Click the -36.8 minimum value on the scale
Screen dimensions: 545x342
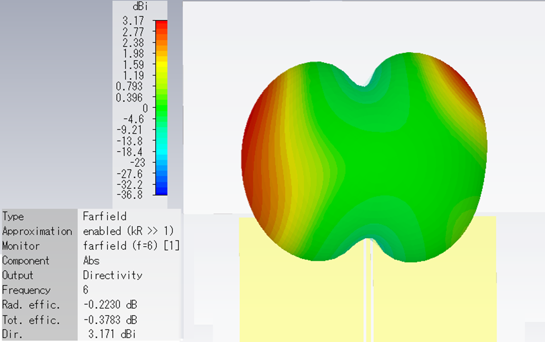click(x=131, y=196)
